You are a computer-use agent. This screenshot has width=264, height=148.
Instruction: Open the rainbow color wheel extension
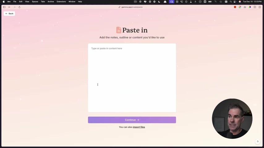250,7
